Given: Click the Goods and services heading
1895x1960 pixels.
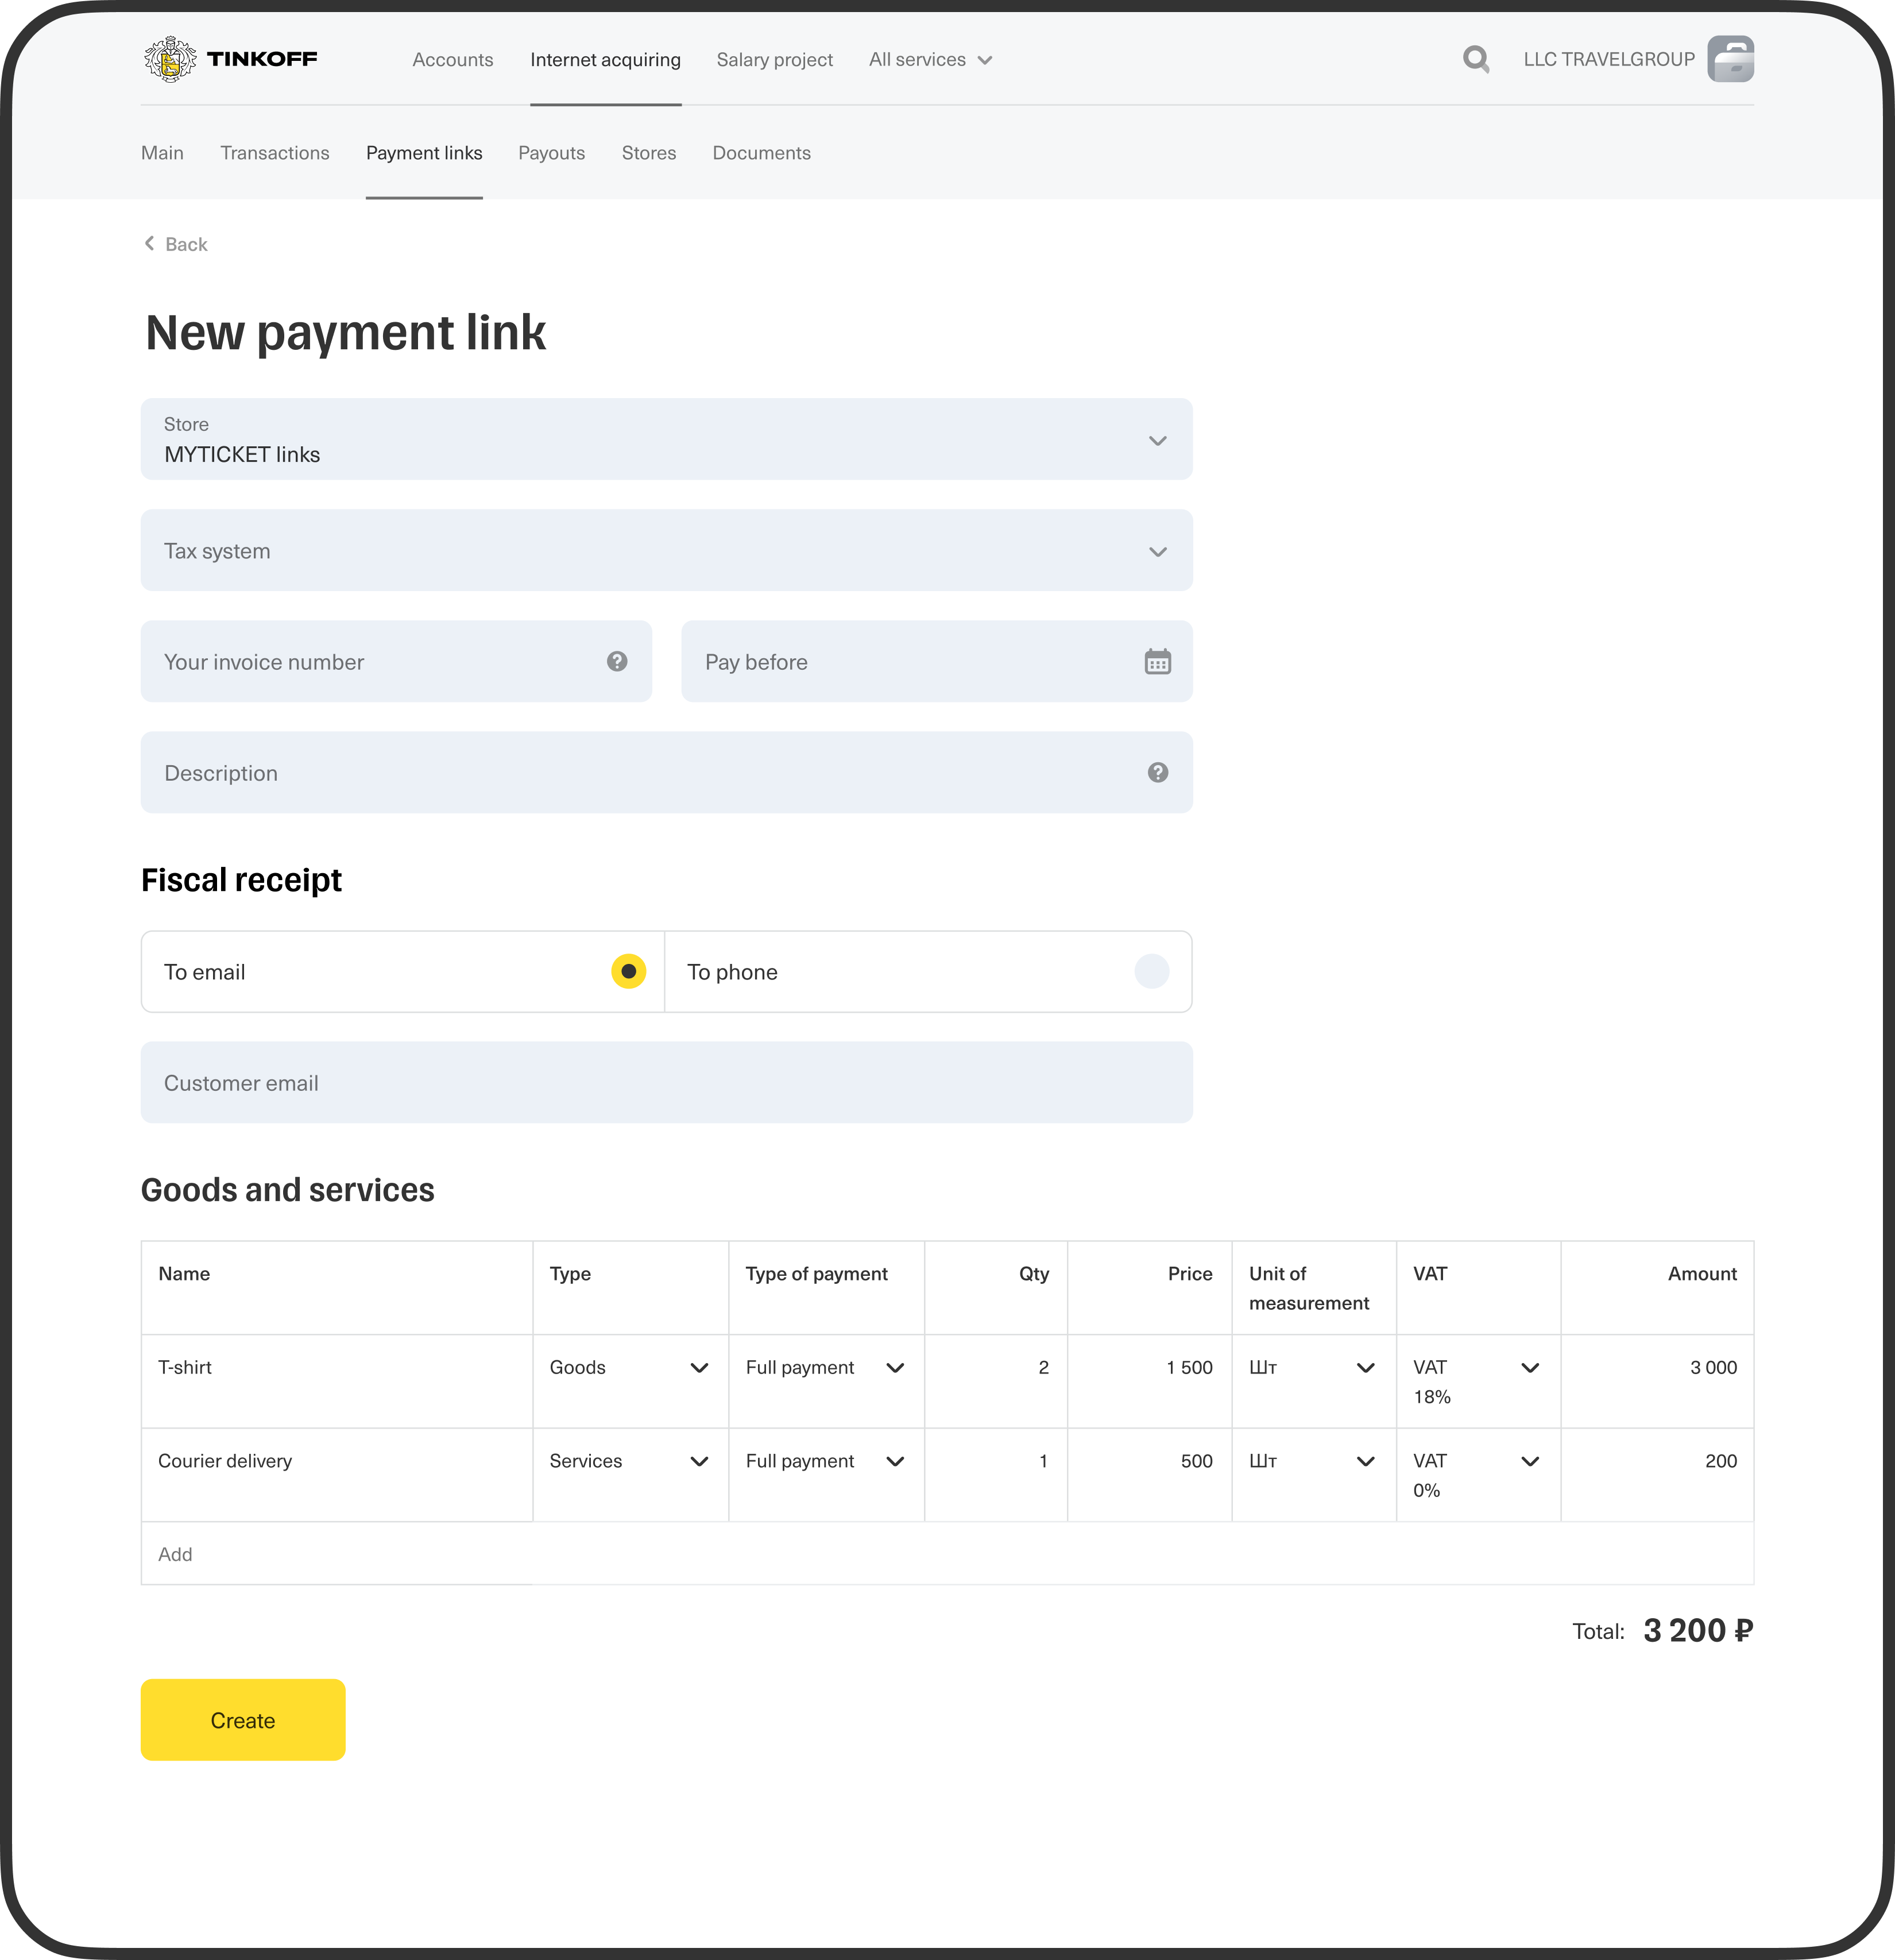Looking at the screenshot, I should click(288, 1189).
